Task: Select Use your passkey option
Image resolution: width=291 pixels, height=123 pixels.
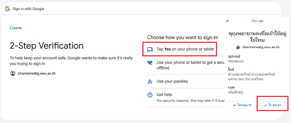Action: coord(186,81)
